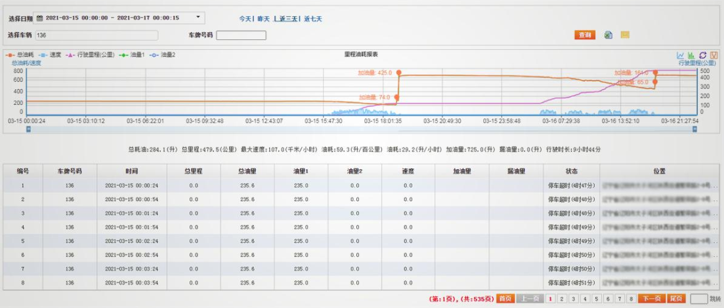Jump to 尾页 last page

[x=677, y=299]
